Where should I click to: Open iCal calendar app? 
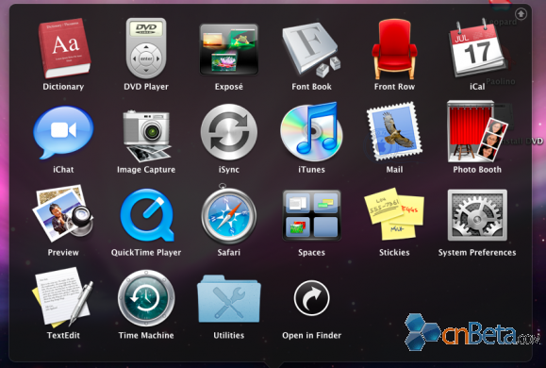[477, 47]
